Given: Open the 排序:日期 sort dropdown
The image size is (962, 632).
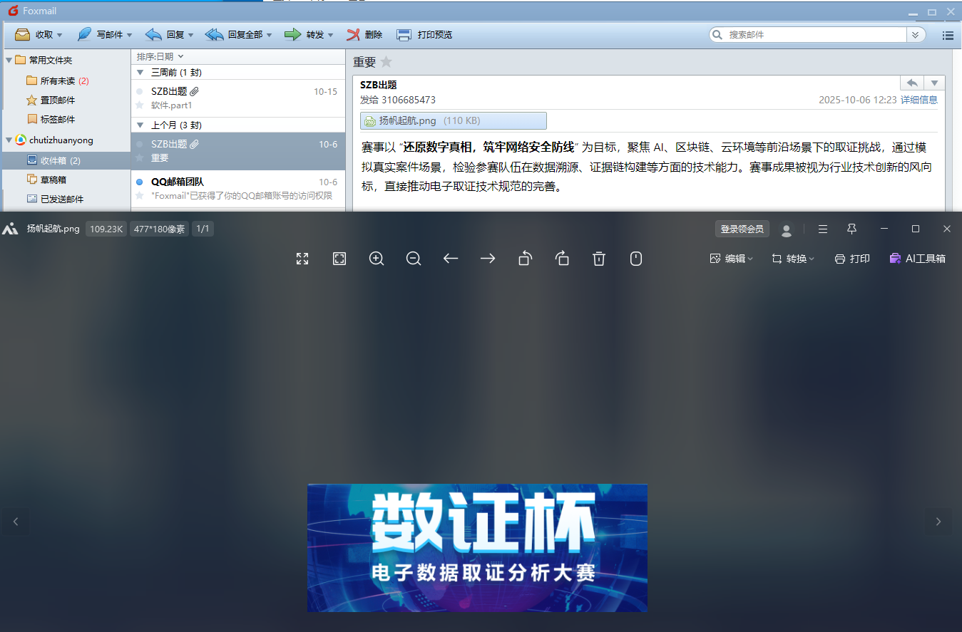Looking at the screenshot, I should 160,56.
